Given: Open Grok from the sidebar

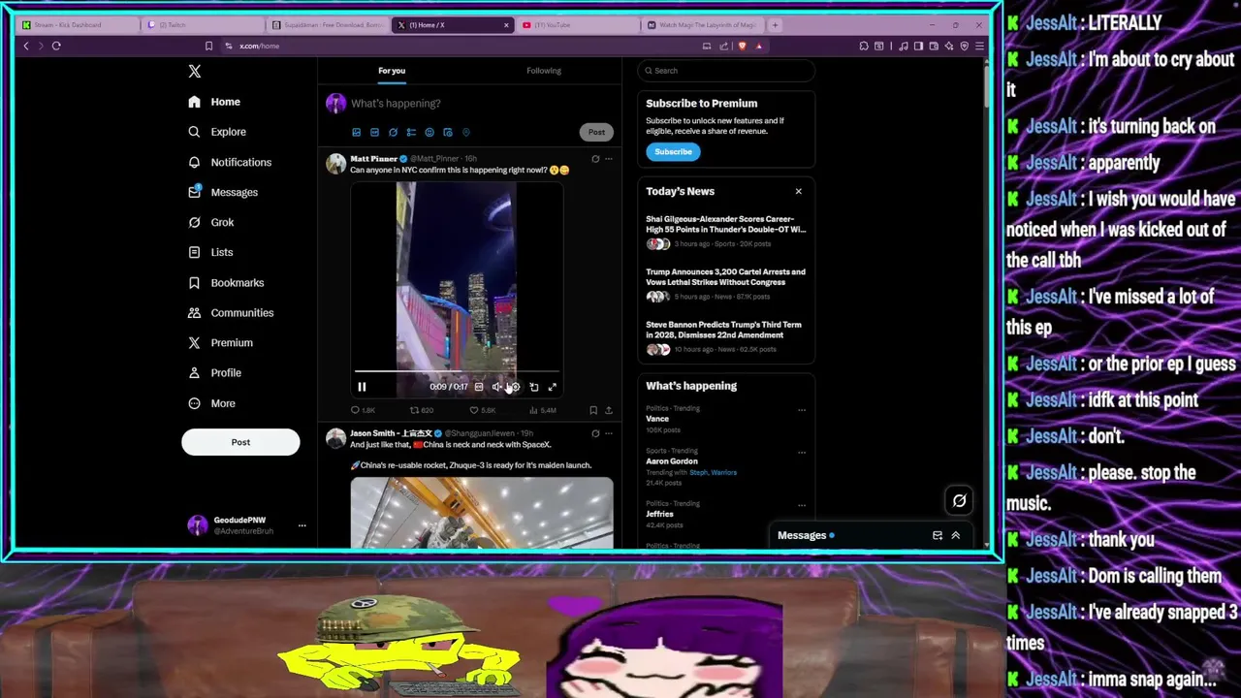Looking at the screenshot, I should click(211, 222).
